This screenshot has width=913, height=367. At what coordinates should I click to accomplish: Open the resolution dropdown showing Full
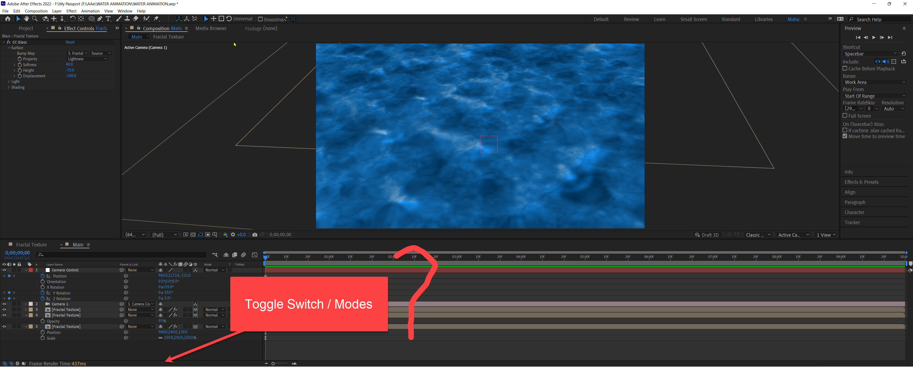[x=164, y=234]
